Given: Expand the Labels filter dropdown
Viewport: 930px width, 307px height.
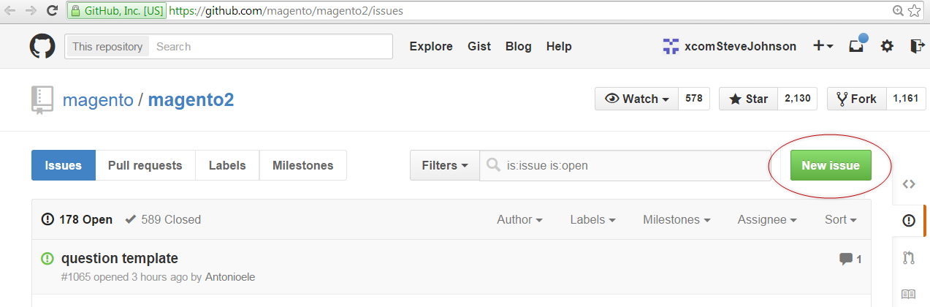Looking at the screenshot, I should click(592, 219).
